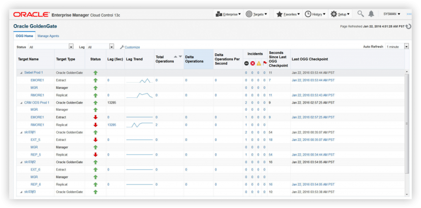Click the escalated incidents flag icon
The image size is (421, 208).
(265, 63)
